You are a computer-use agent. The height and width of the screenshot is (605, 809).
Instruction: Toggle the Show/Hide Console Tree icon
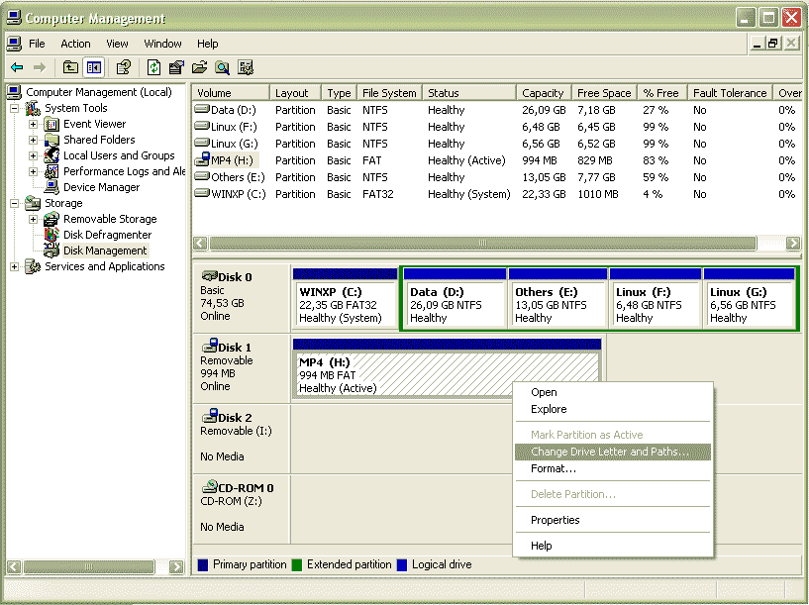pos(93,67)
